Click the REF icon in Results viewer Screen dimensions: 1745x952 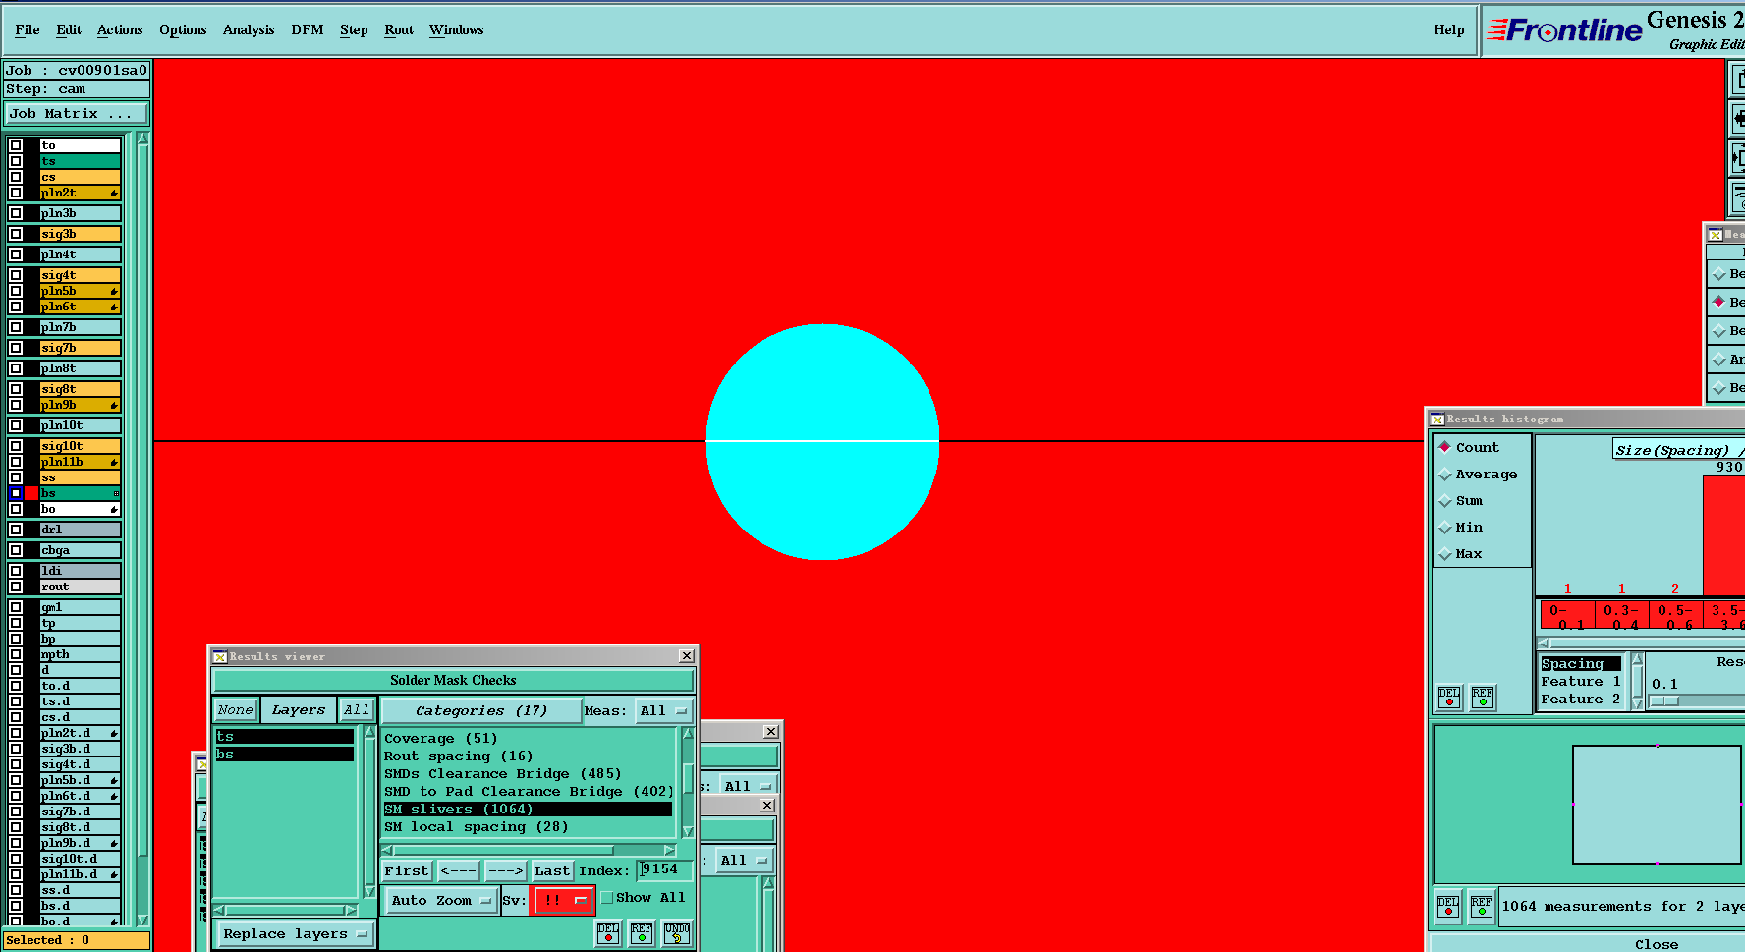pyautogui.click(x=642, y=933)
